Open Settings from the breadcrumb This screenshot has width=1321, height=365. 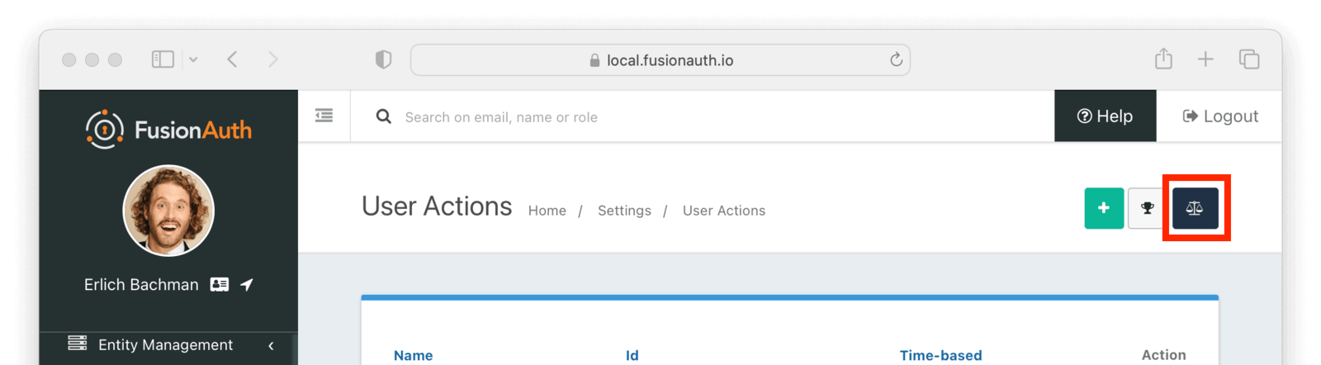pos(624,211)
